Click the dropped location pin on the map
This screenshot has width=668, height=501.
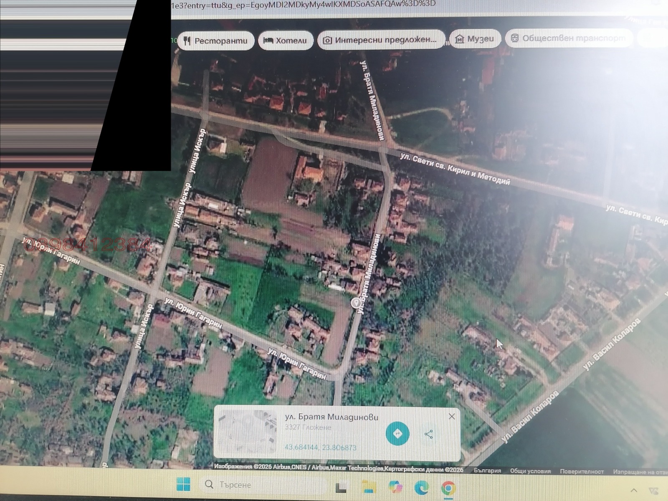point(356,303)
